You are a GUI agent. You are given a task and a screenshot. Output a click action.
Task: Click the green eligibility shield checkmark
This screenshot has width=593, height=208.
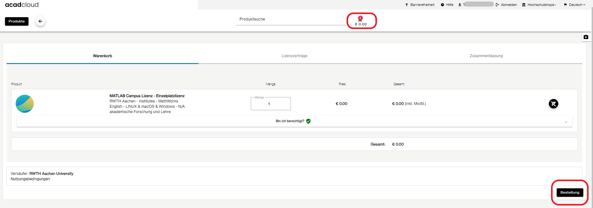coord(308,121)
